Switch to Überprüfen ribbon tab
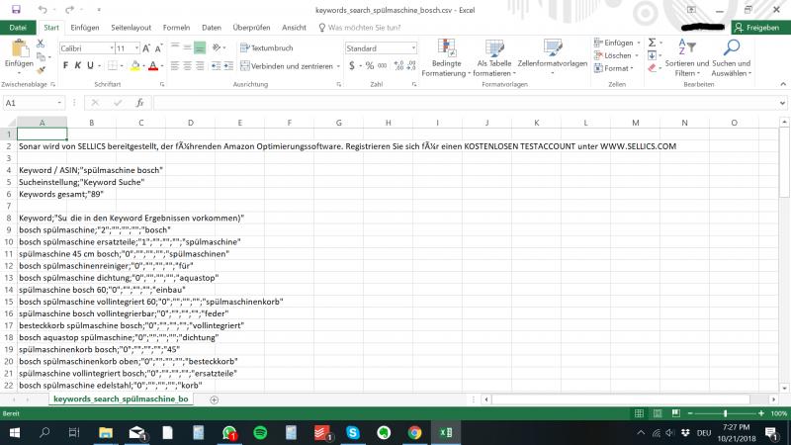 (x=251, y=28)
